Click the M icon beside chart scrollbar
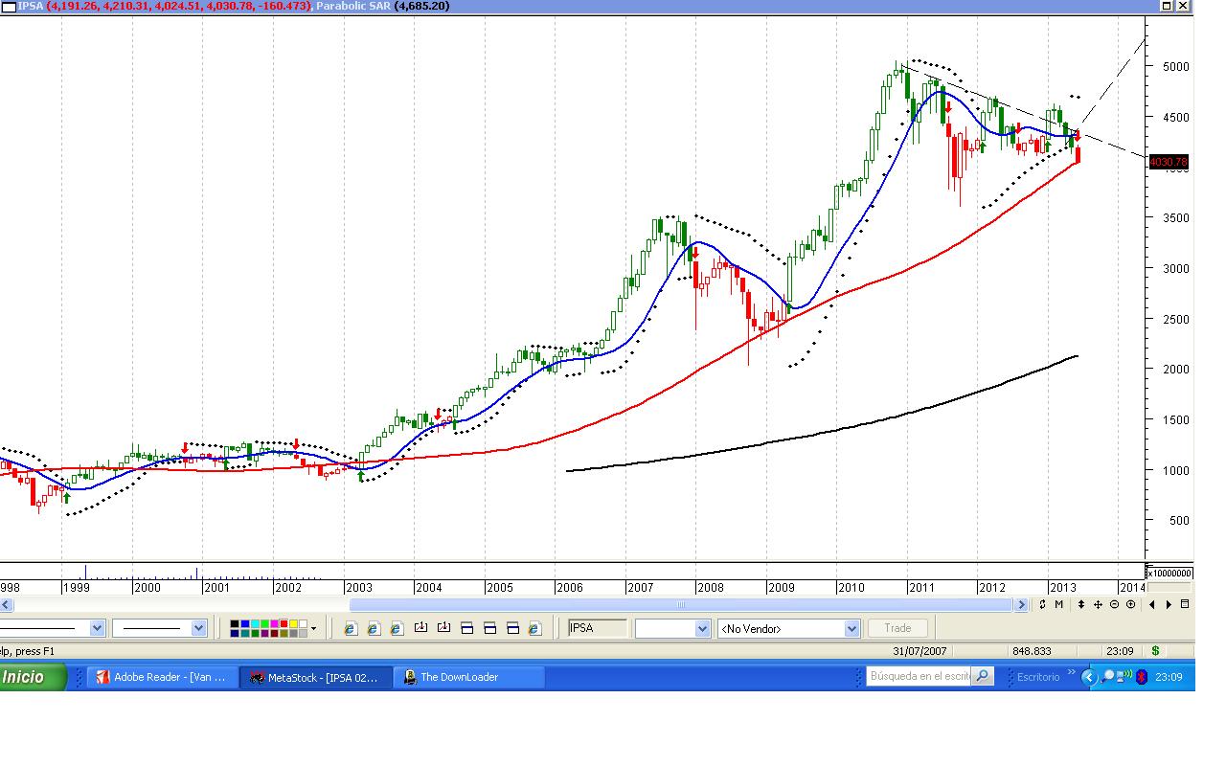 [1058, 604]
